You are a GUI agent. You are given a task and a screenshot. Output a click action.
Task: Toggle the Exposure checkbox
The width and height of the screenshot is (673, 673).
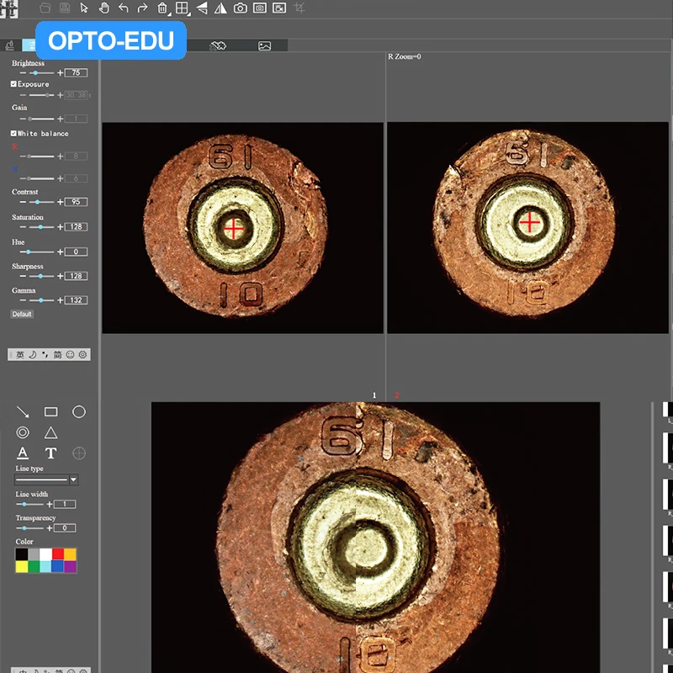tap(13, 84)
